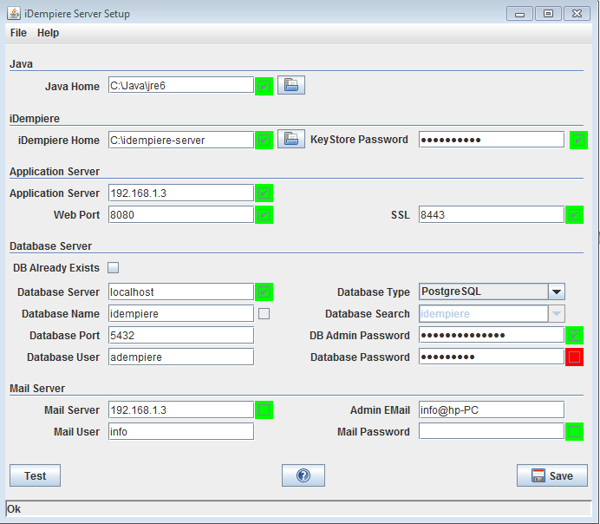Focus the KeyStore Password field
The width and height of the screenshot is (600, 524).
492,140
